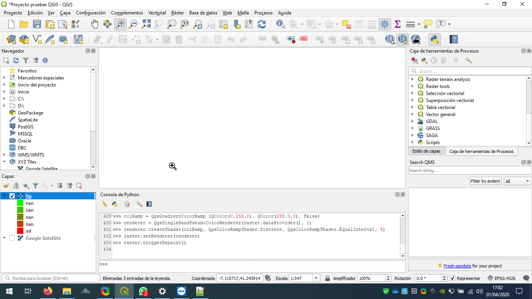Open the Text Annotation dropdown arrow
Viewport: 532px width, 299px height.
click(449, 24)
